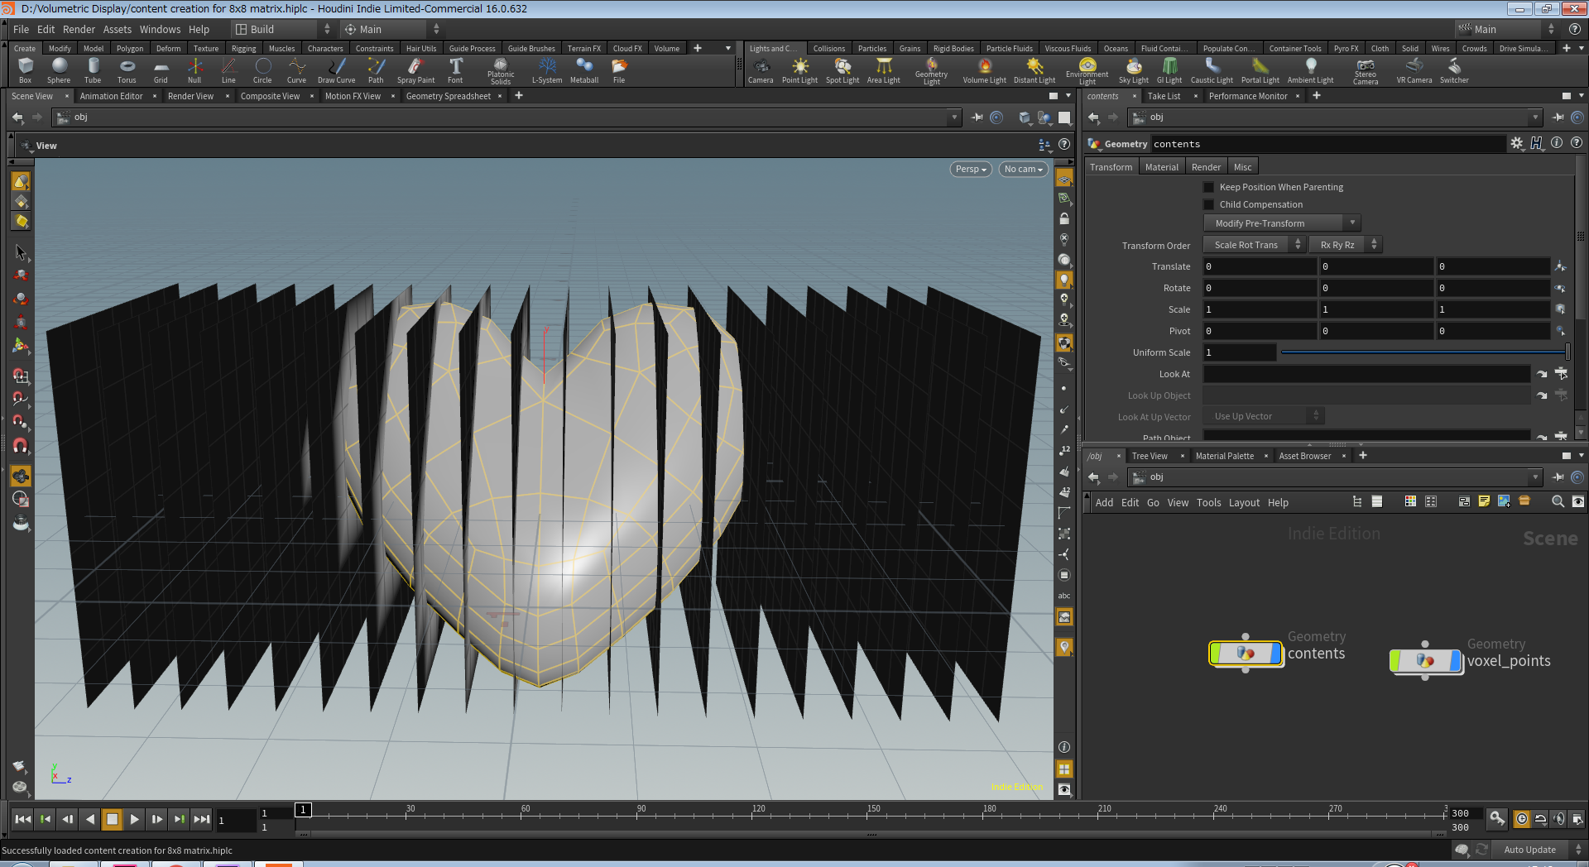
Task: Switch to the Material Palette tab
Action: pos(1224,456)
